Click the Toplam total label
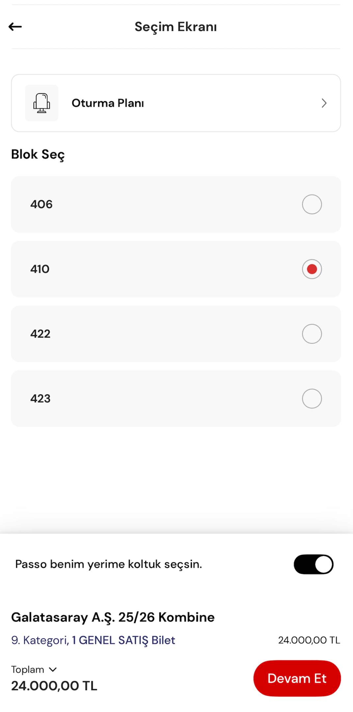The height and width of the screenshot is (712, 353). pos(28,669)
